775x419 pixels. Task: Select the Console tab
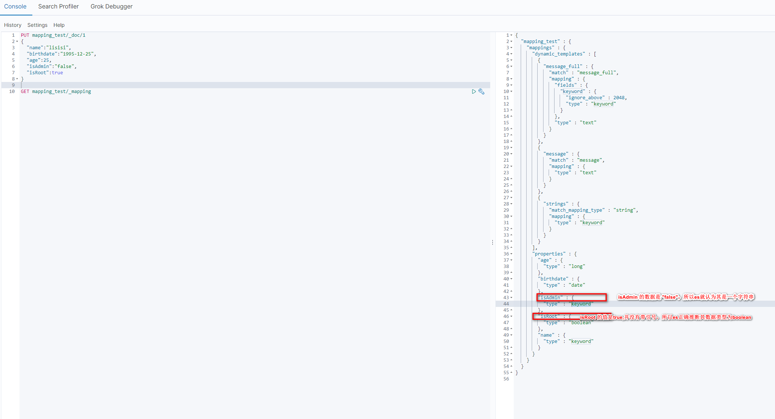16,6
